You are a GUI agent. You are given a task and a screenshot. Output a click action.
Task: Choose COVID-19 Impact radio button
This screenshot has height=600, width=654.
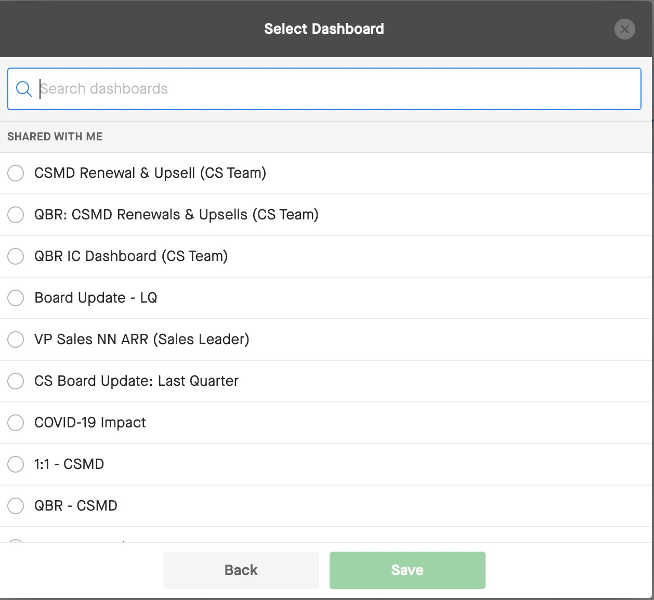[x=16, y=423]
